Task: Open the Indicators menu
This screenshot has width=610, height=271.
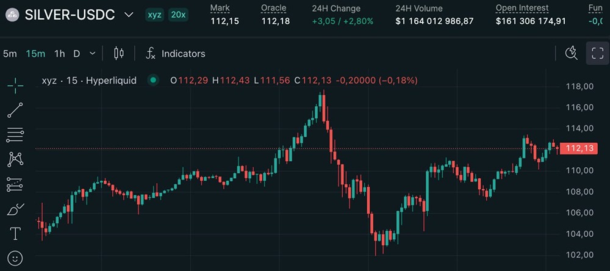Action: click(176, 54)
